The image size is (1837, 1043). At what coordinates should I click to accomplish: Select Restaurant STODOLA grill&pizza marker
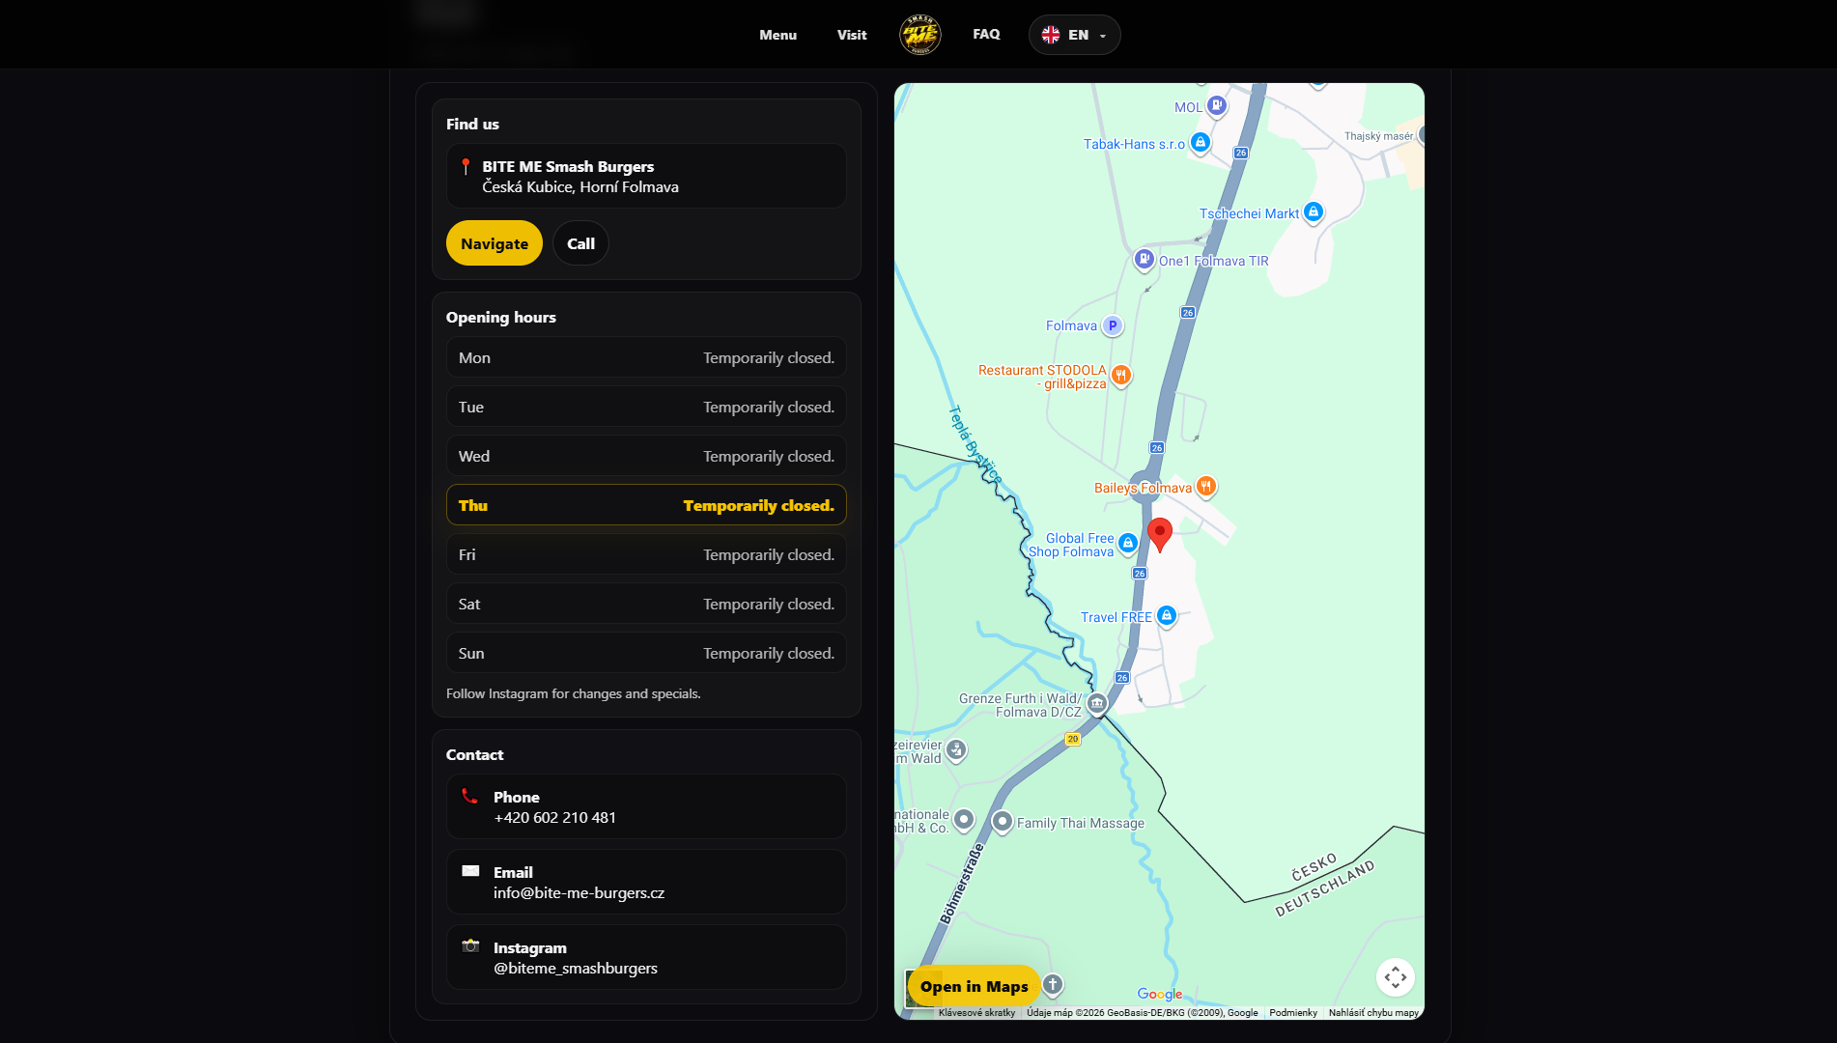(1120, 375)
